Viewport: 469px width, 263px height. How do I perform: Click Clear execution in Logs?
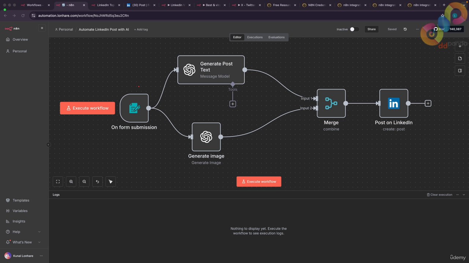(x=440, y=195)
